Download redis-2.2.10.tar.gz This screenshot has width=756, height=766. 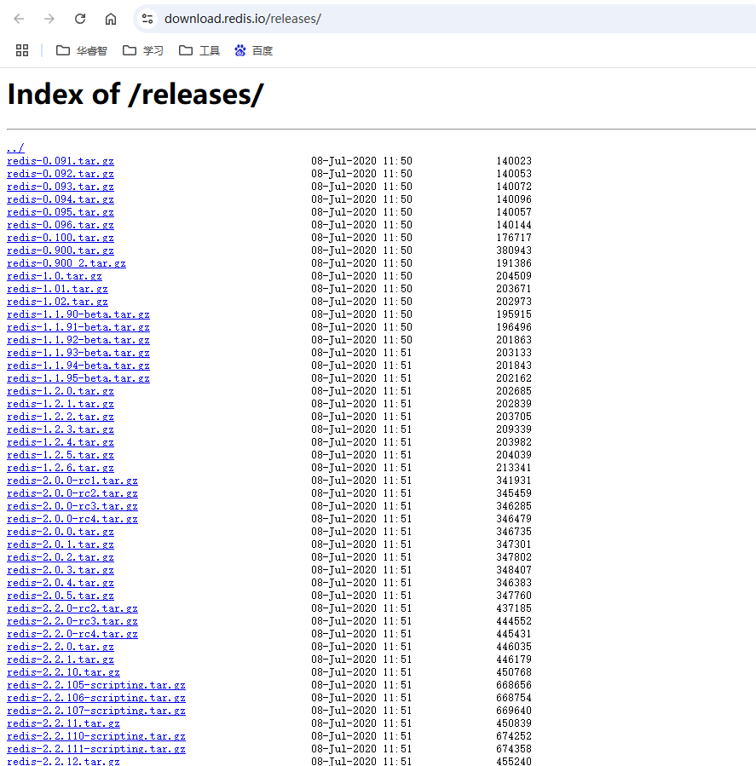(x=64, y=671)
